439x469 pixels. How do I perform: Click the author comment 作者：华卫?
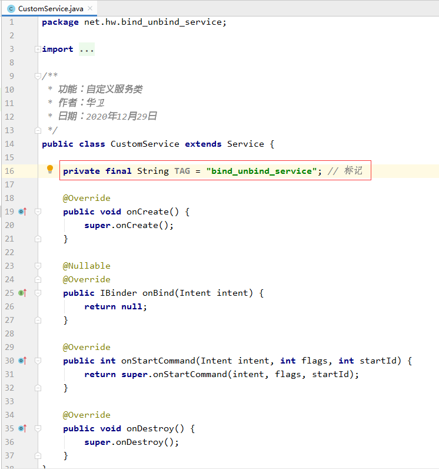coord(81,103)
